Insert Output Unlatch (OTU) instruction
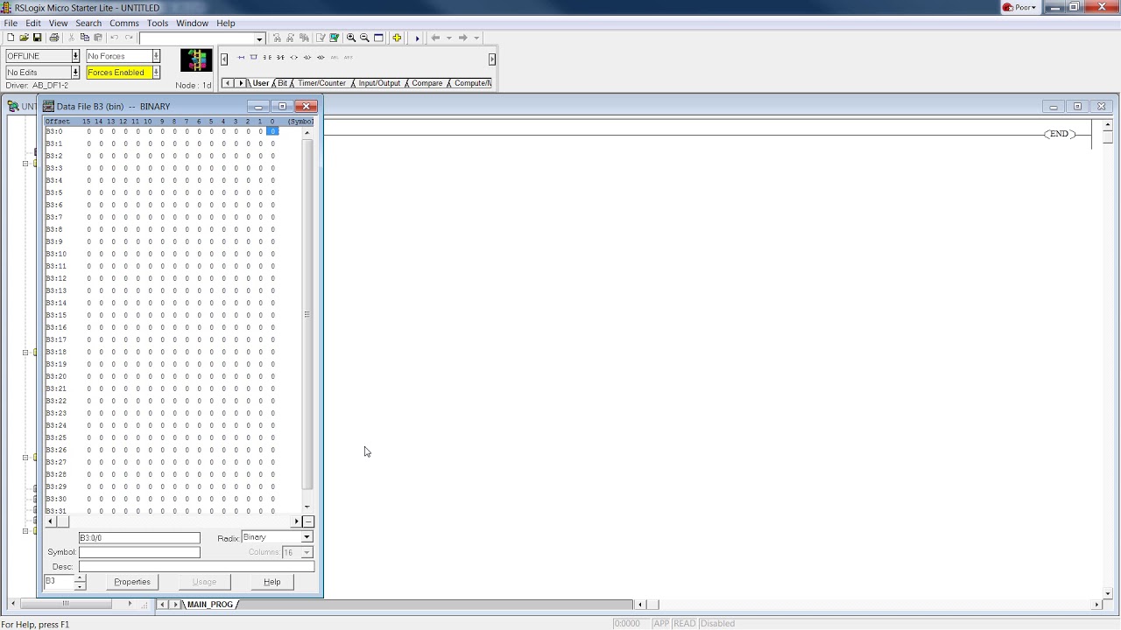Image resolution: width=1121 pixels, height=630 pixels. pos(321,58)
